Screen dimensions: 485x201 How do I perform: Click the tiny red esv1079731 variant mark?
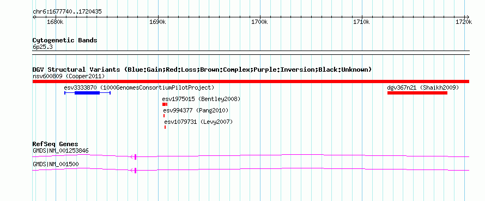coord(165,127)
